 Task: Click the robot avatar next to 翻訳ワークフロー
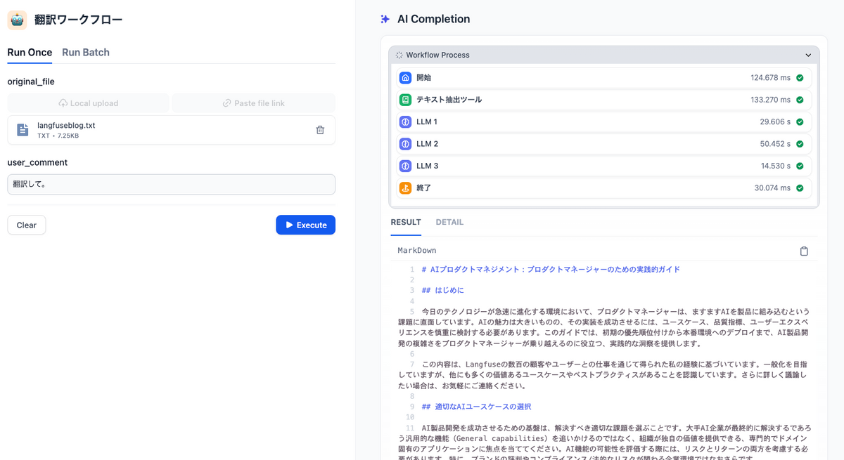click(17, 20)
